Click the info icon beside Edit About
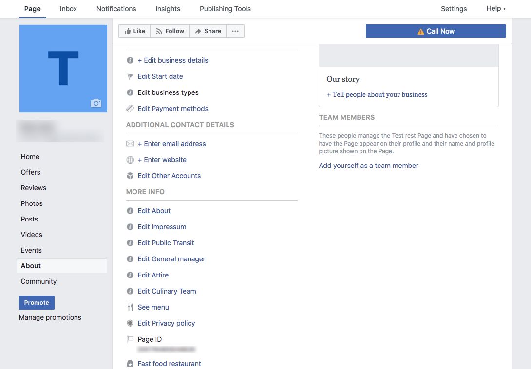 click(130, 211)
